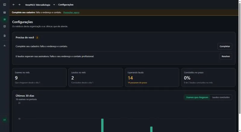
Task: Click the Esperando laudo value 14
Action: (x=130, y=78)
